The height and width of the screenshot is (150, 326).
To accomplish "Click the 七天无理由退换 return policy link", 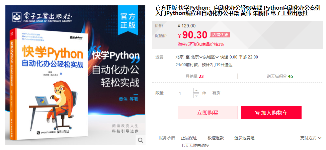I will (x=195, y=145).
